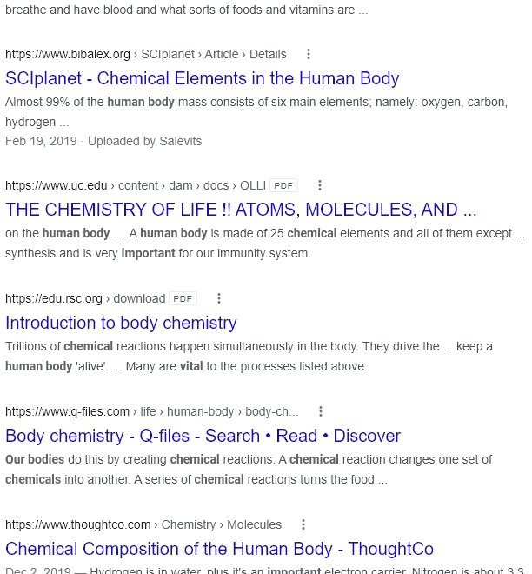Click 'Uploaded by Salevits' date line

(x=103, y=141)
